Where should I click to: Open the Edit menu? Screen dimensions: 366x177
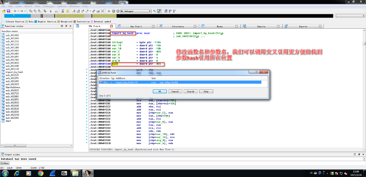coord(10,6)
